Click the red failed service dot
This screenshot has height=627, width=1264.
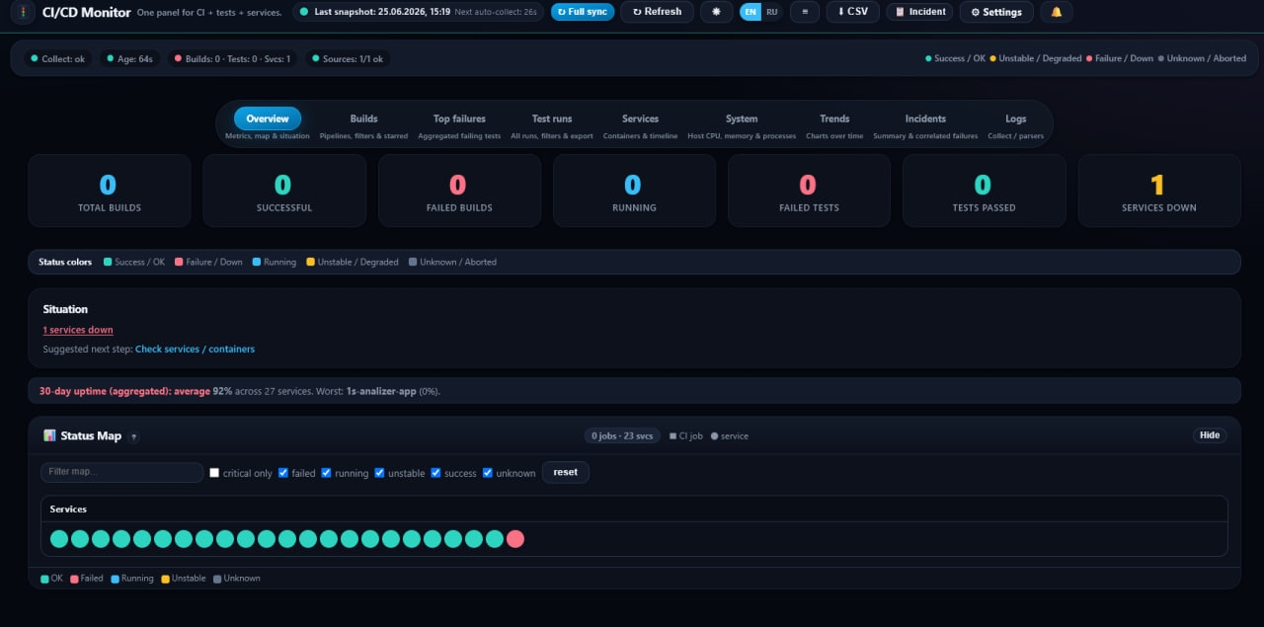(x=515, y=539)
